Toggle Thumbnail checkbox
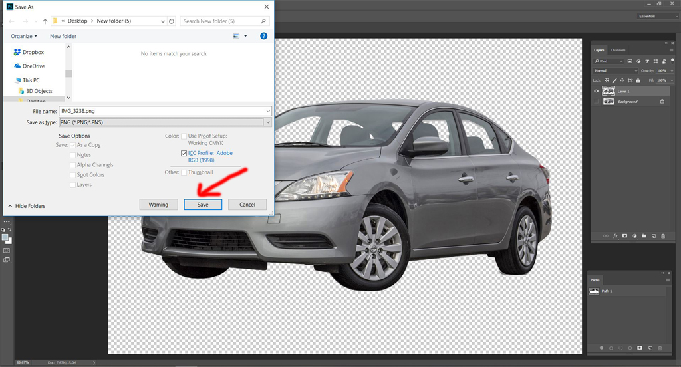The width and height of the screenshot is (681, 367). pyautogui.click(x=184, y=172)
